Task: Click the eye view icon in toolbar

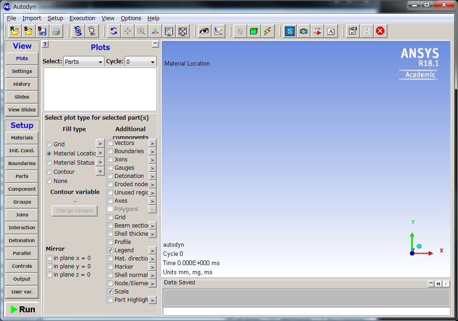Action: click(x=204, y=31)
